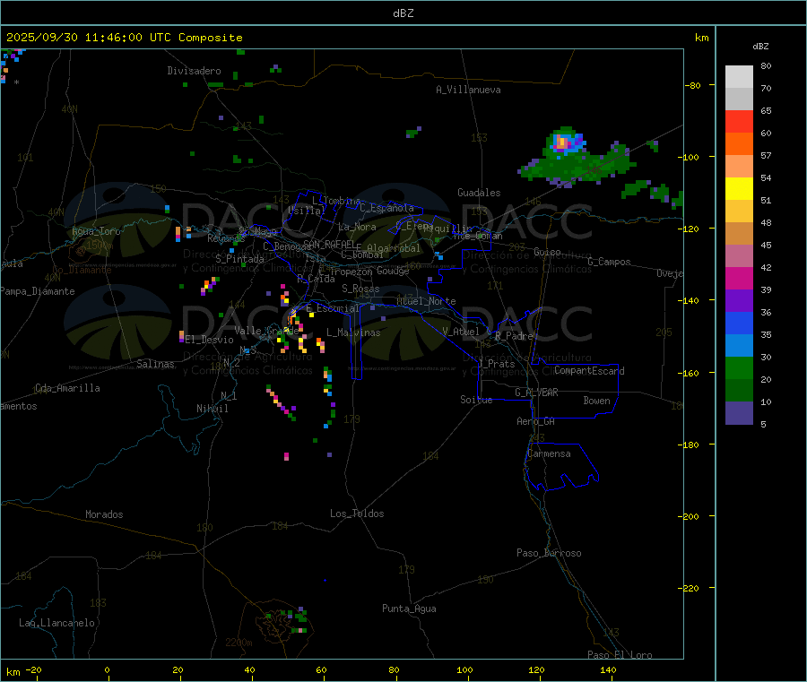This screenshot has height=682, width=807.
Task: Click the 'Divisadero' map label
Action: point(194,71)
